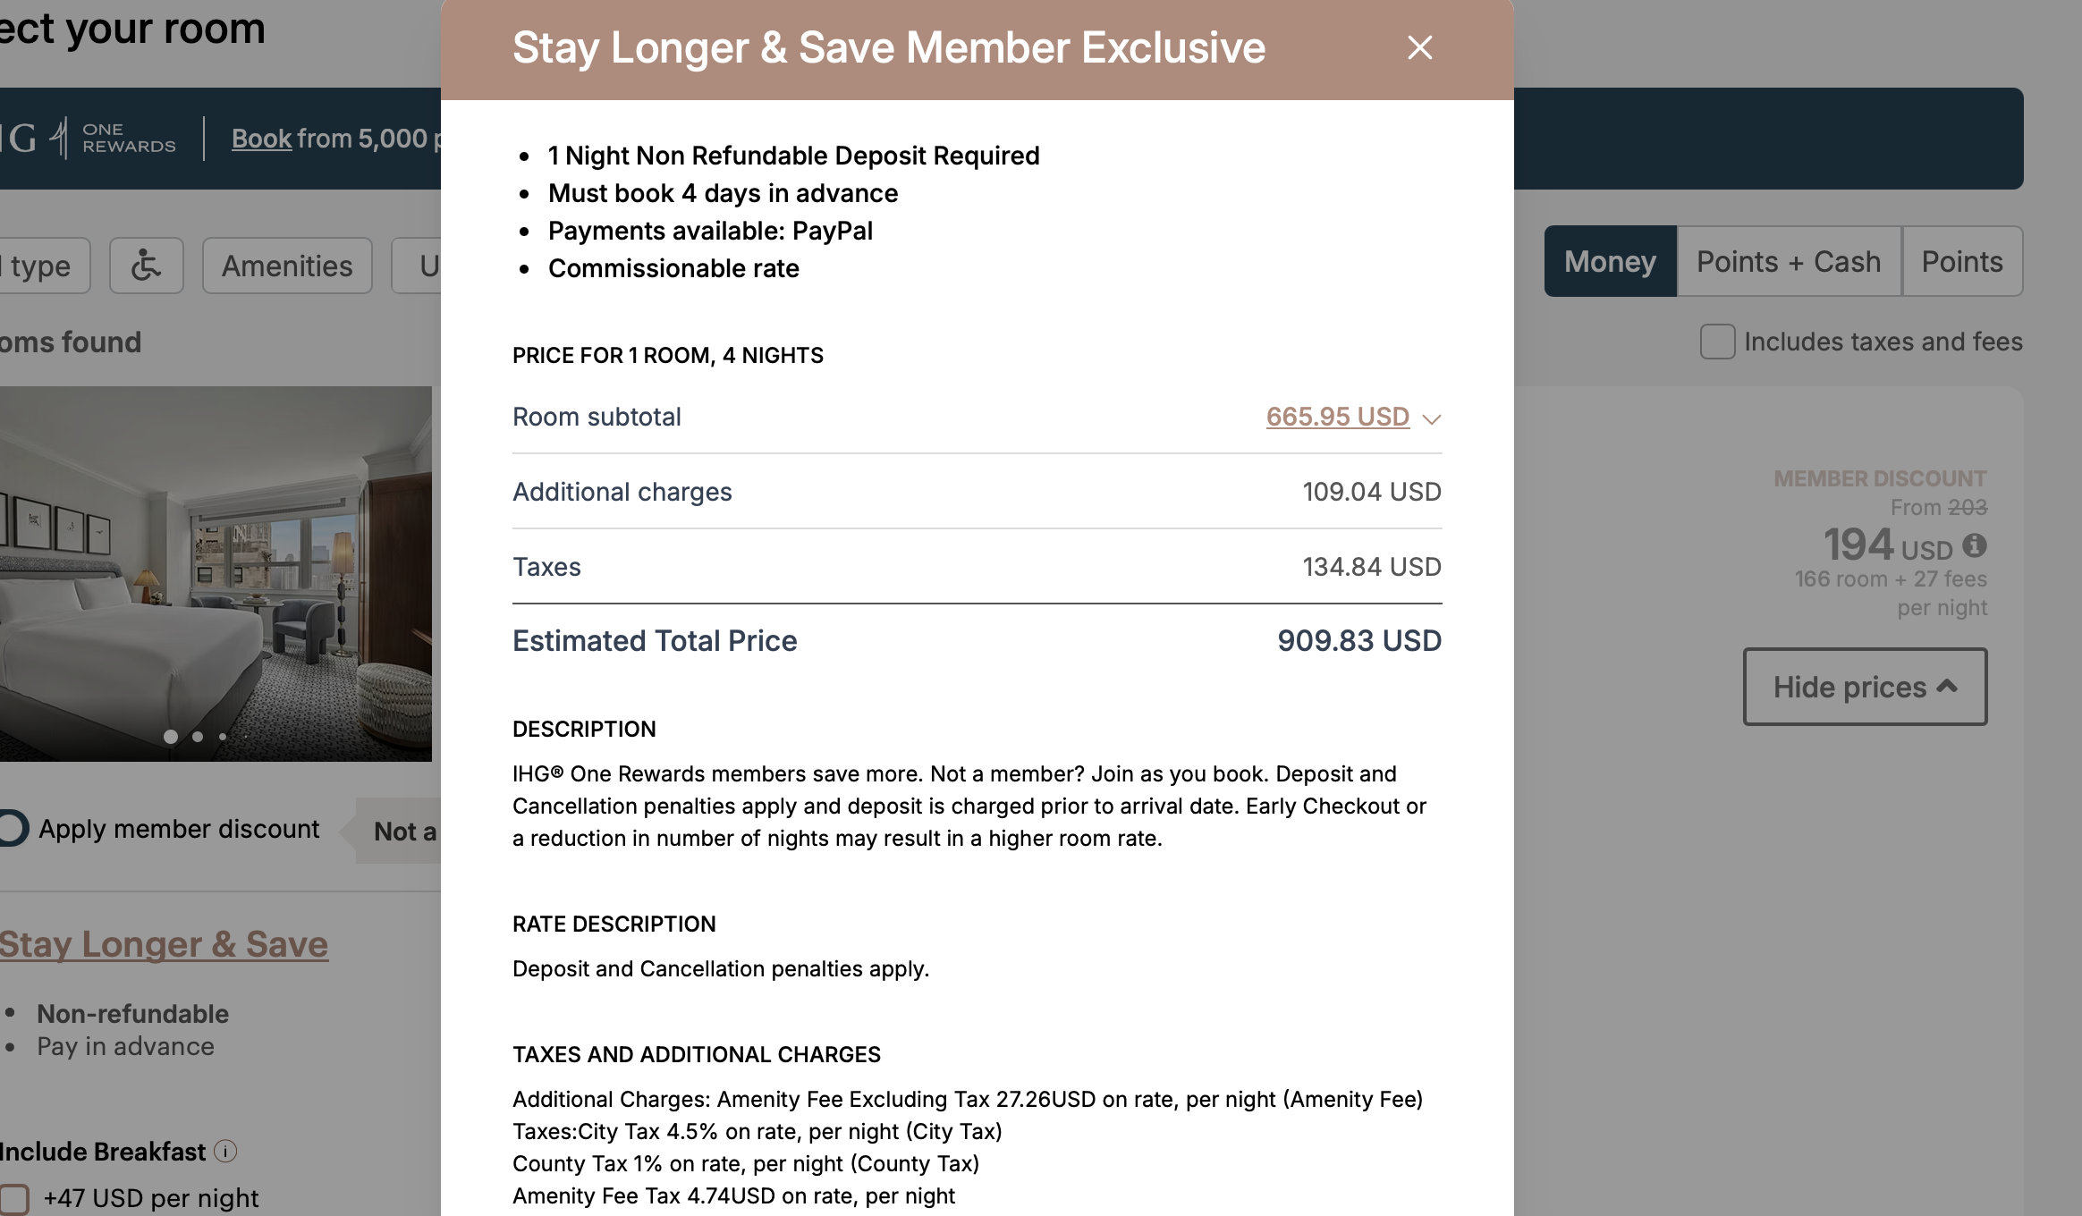Screen dimensions: 2082x1216
Task: Expand the Room subtotal chevron
Action: click(1432, 418)
